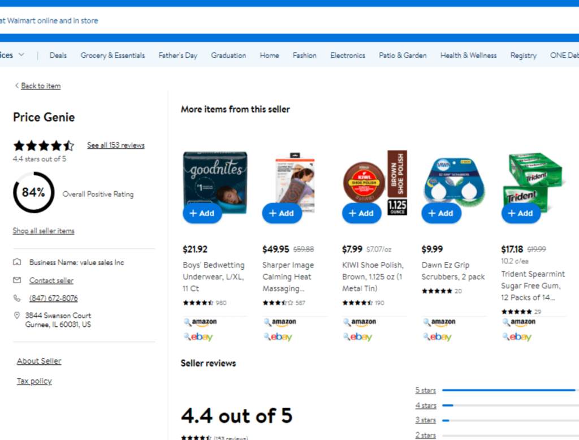Open the Dawn Ez Grip Scrubbers title
The height and width of the screenshot is (440, 579).
click(x=453, y=271)
